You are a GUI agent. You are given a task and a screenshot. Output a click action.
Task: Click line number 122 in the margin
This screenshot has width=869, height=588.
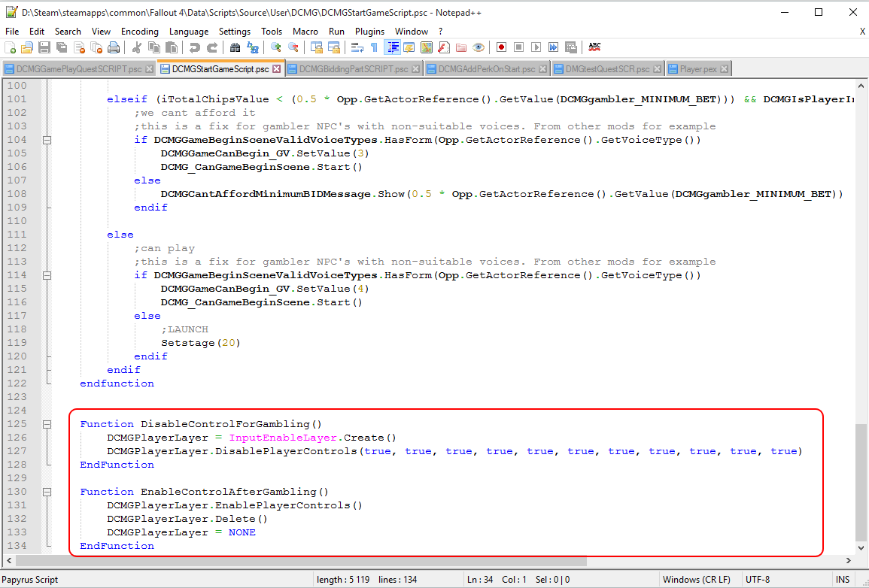[x=17, y=383]
